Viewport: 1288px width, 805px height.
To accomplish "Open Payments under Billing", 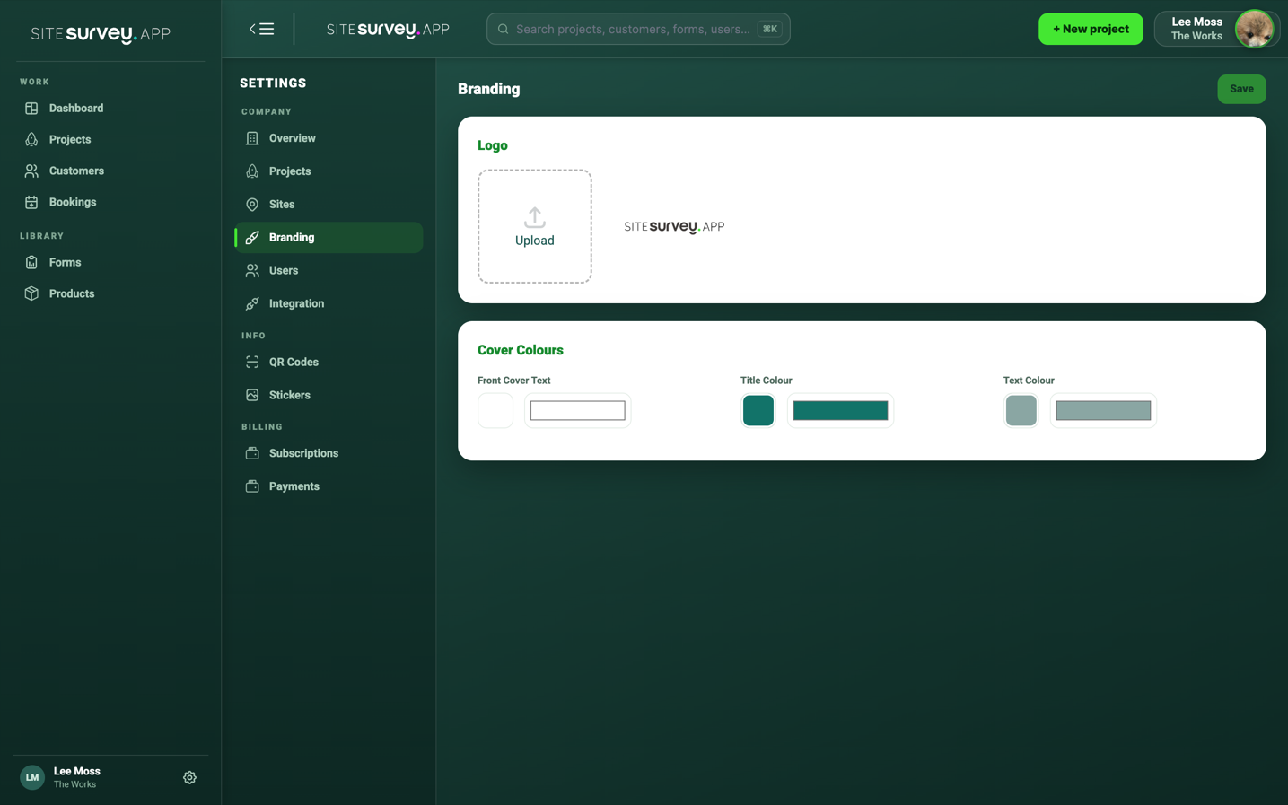I will click(329, 486).
